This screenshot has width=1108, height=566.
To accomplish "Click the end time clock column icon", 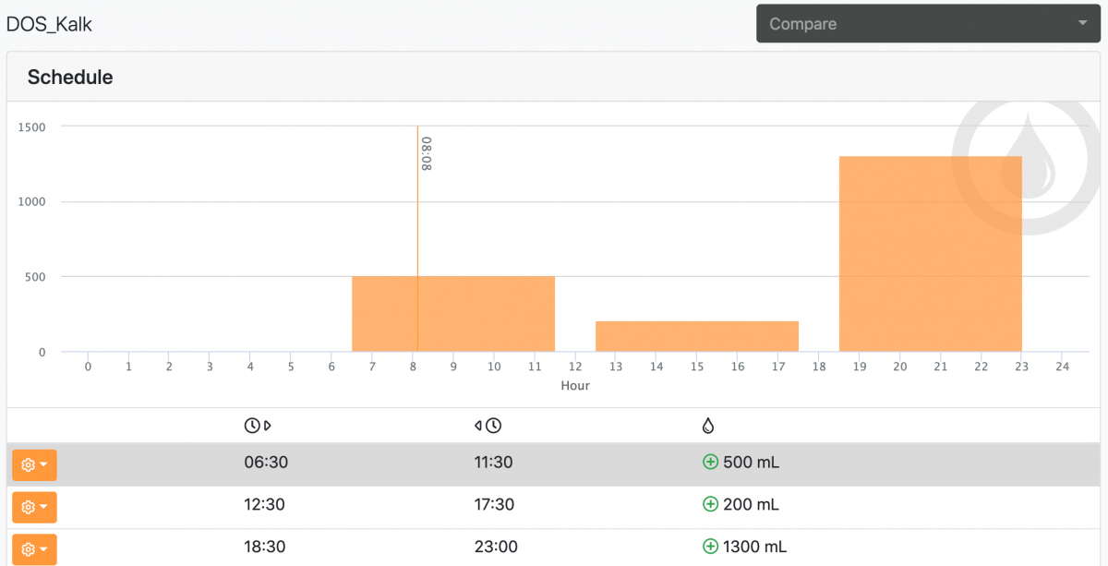I will [x=488, y=426].
